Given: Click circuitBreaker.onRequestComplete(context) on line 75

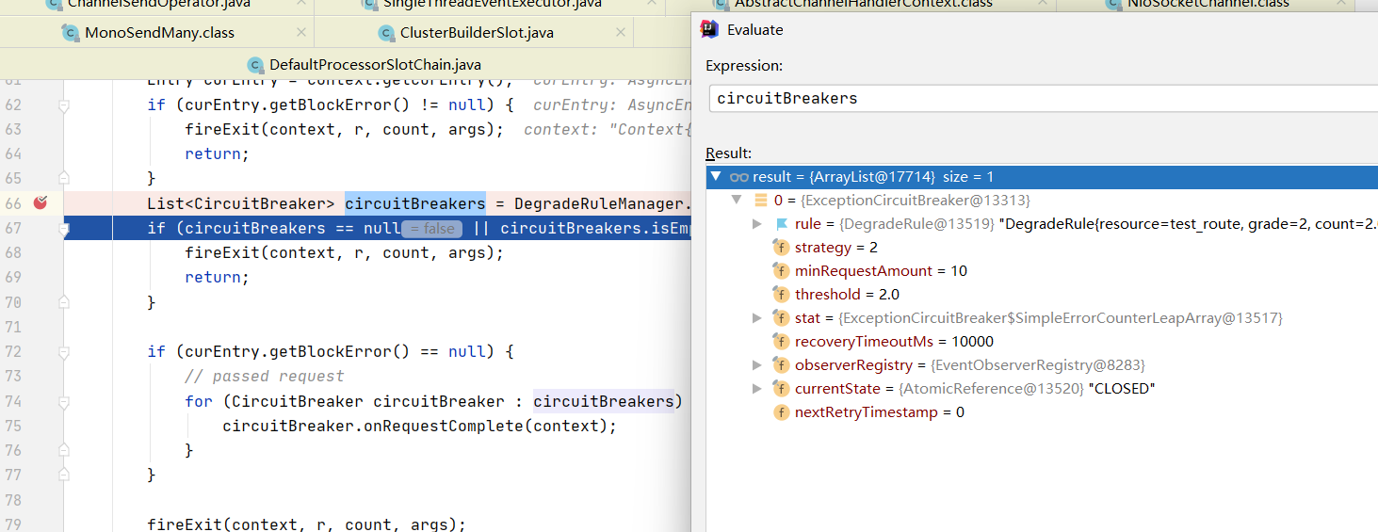Looking at the screenshot, I should (420, 426).
